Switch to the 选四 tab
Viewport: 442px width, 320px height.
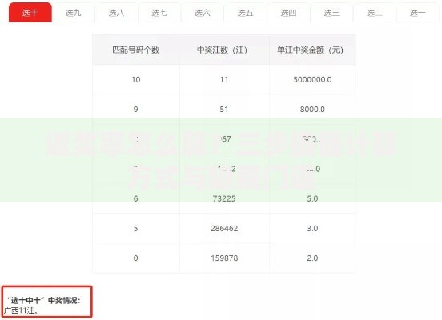(288, 13)
